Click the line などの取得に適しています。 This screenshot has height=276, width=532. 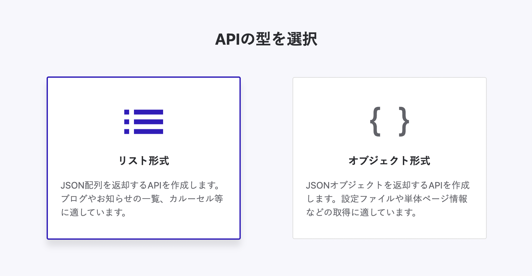click(x=362, y=213)
